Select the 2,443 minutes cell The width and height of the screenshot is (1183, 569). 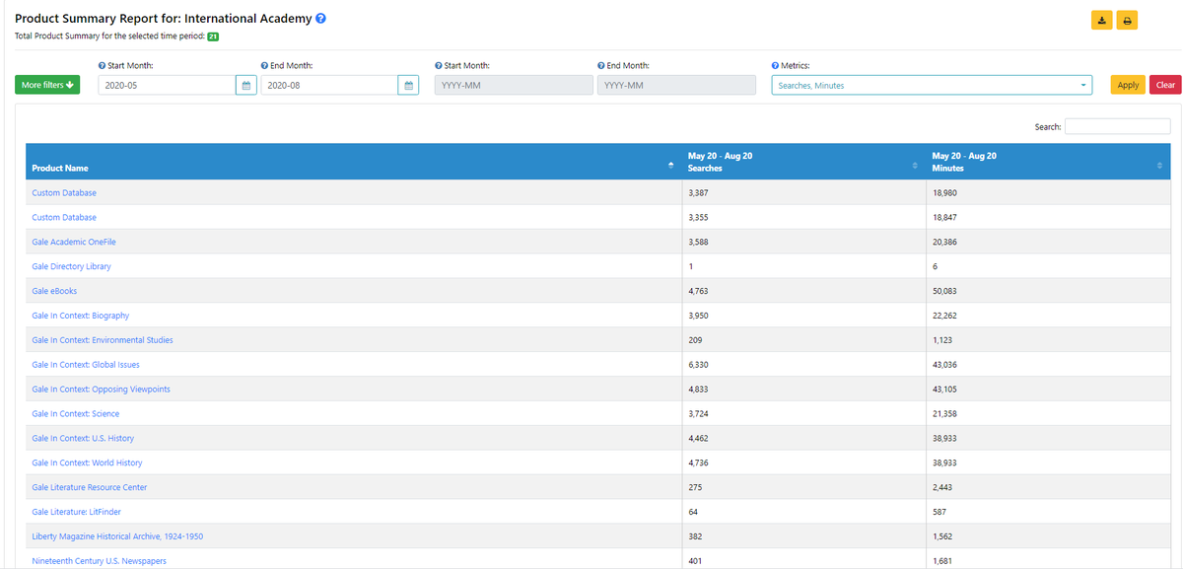(x=1048, y=488)
